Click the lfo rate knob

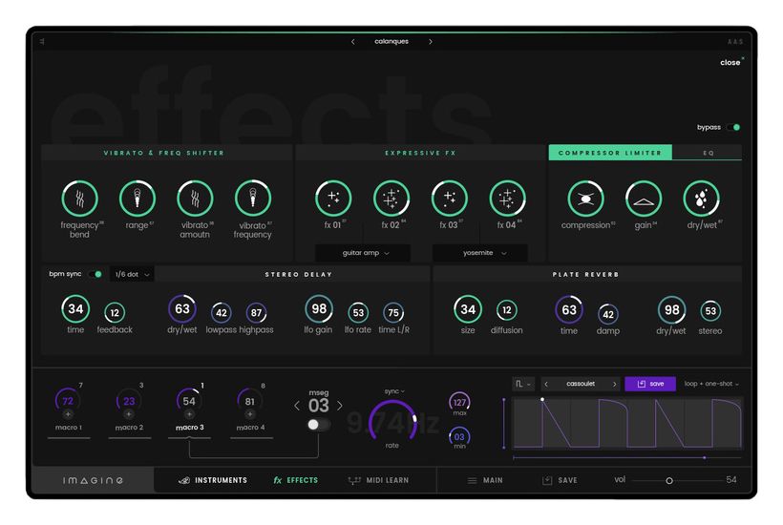coord(358,313)
